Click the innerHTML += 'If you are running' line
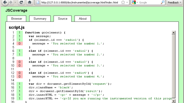Image resolution: width=184 pixels, height=103 pixels. point(100,98)
